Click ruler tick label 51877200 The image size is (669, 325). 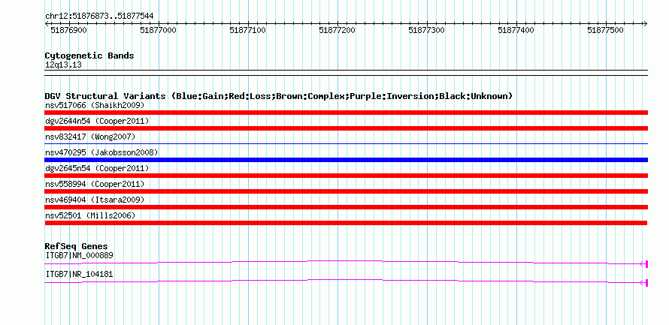[337, 31]
